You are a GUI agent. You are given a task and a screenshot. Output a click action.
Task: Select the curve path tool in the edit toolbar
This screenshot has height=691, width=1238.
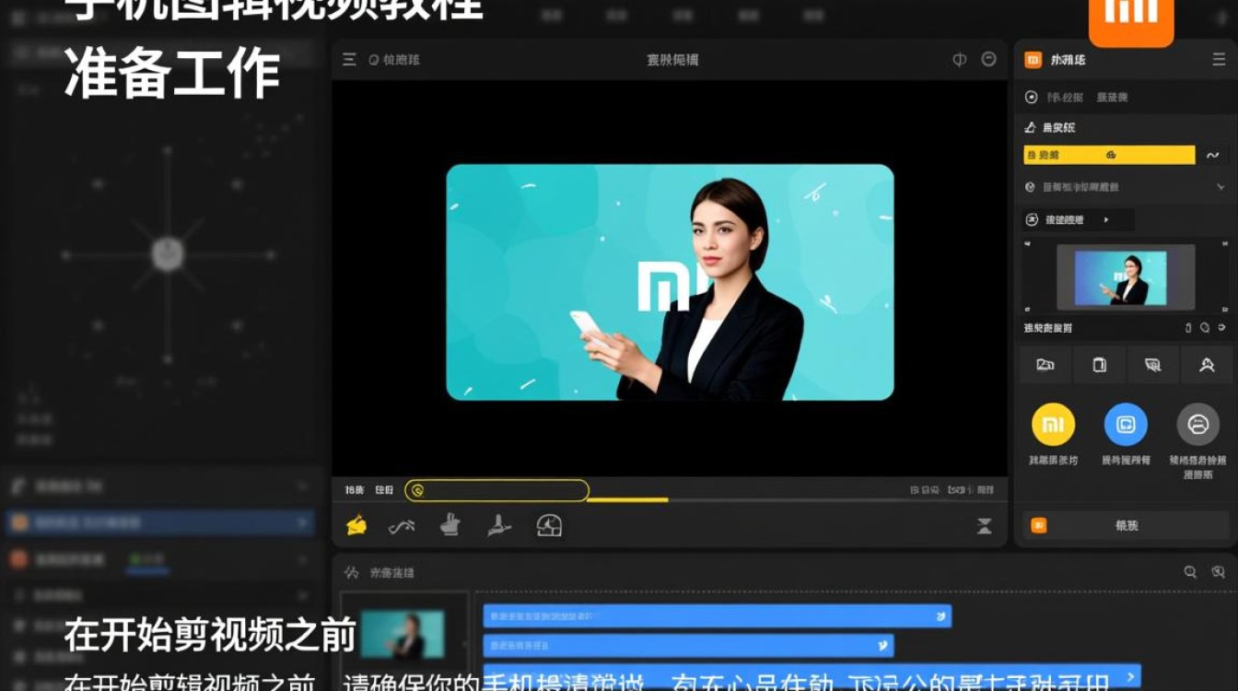pos(402,526)
